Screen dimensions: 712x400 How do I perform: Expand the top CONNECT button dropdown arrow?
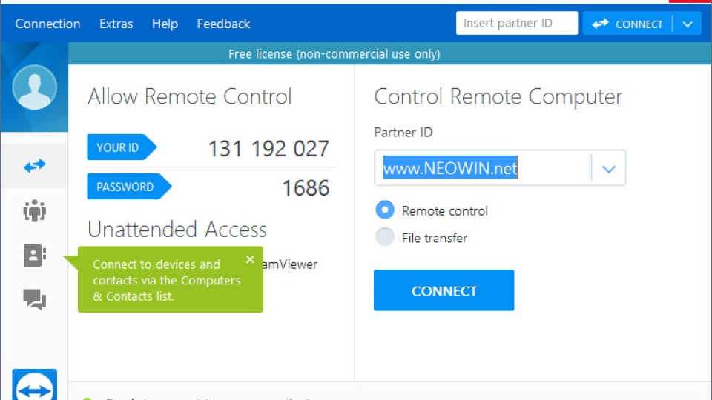tap(688, 24)
